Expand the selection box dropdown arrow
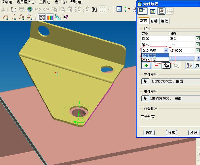The image size is (200, 165). pyautogui.click(x=109, y=9)
